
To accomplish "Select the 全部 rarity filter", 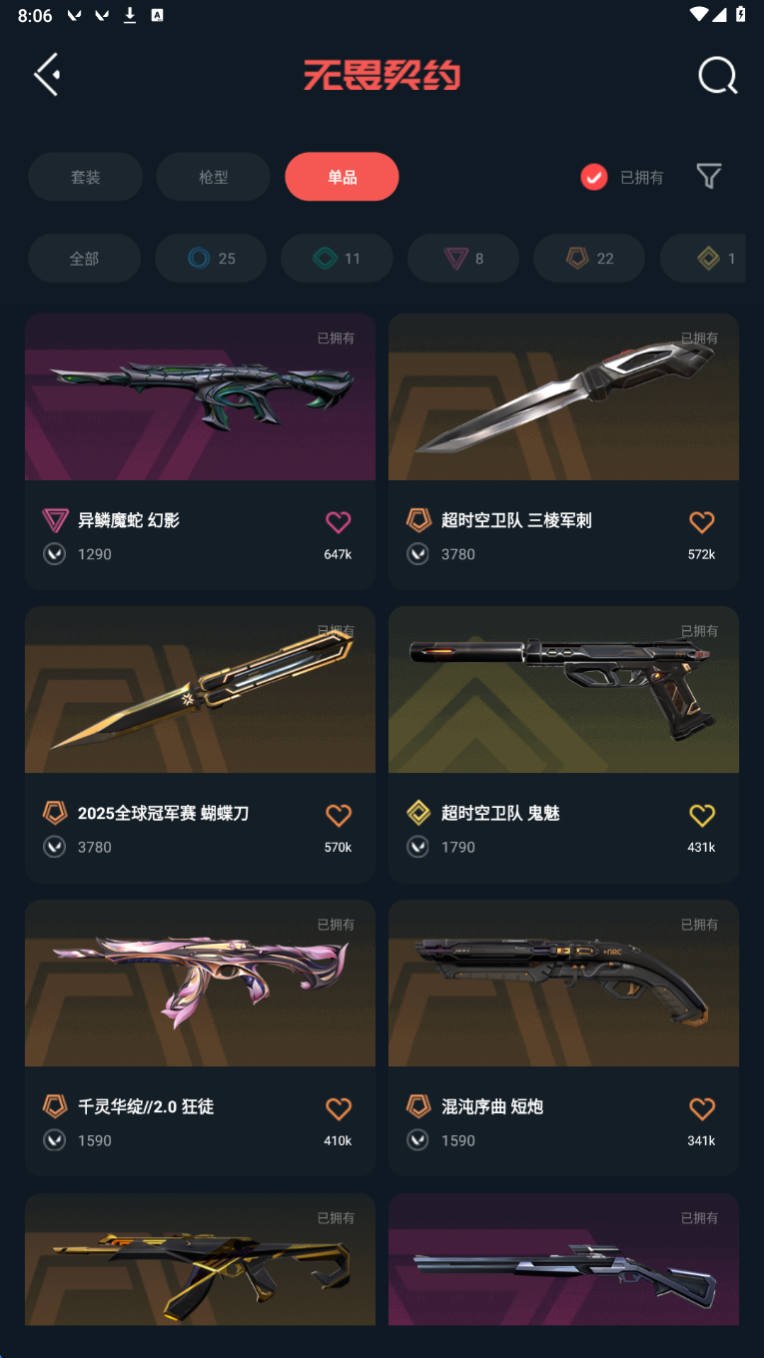I will coord(84,259).
